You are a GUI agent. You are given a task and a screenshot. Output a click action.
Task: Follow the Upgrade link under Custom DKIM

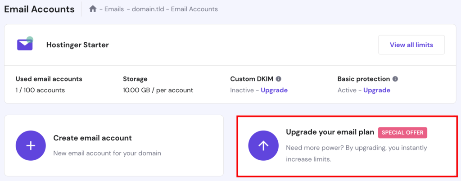[x=274, y=90]
